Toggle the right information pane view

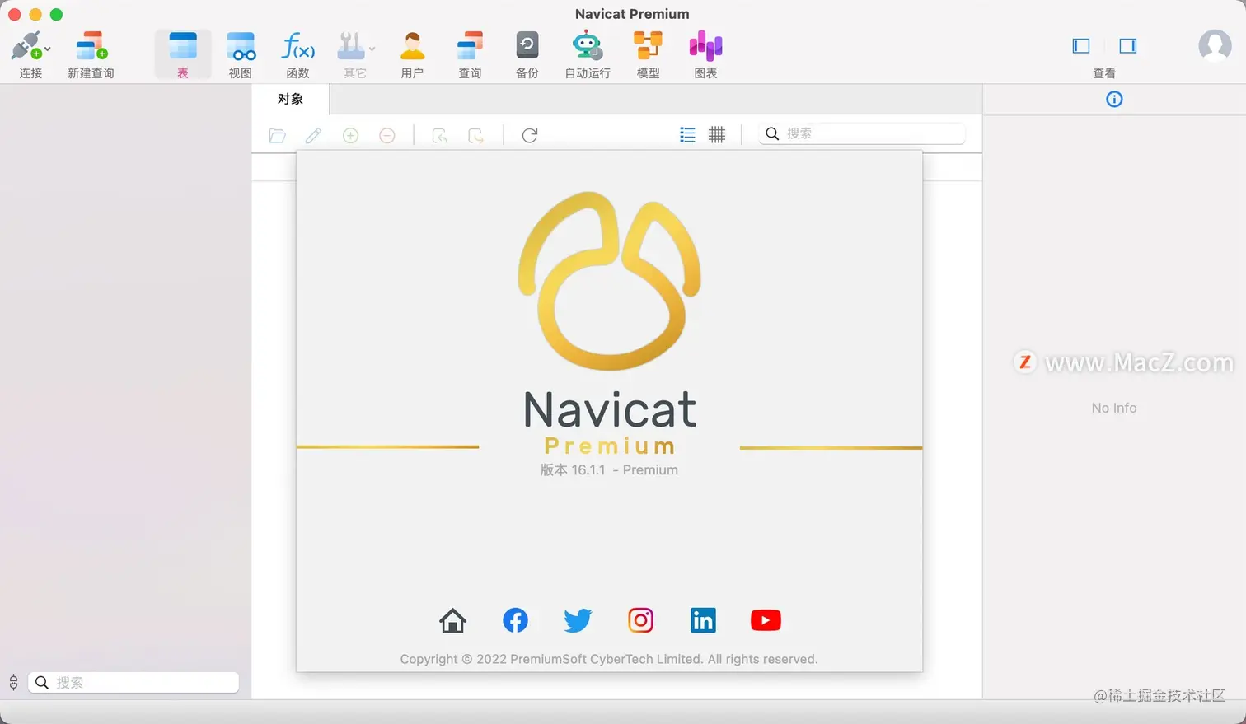tap(1128, 46)
